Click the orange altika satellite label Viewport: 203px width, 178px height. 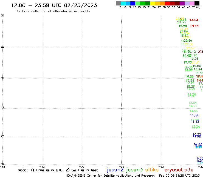click(x=152, y=170)
